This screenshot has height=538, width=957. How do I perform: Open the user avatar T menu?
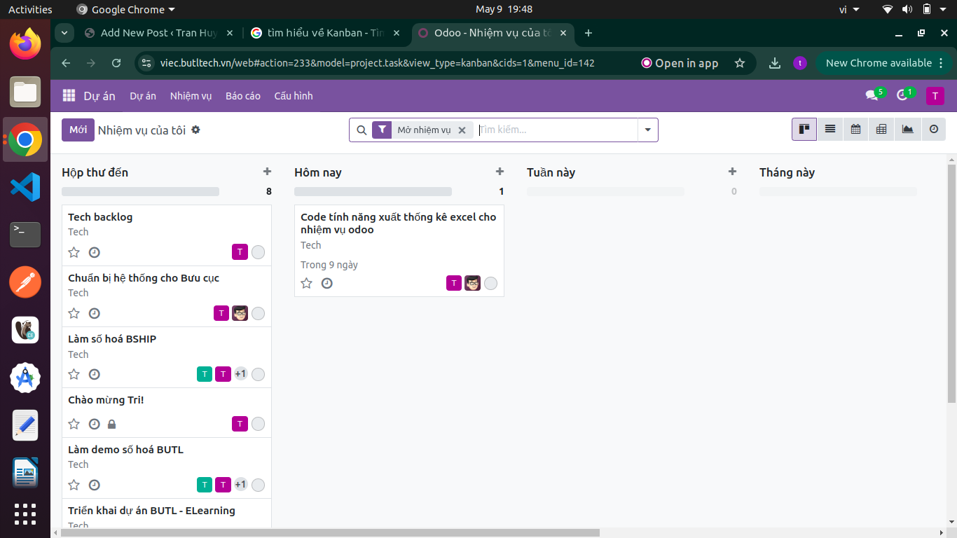pyautogui.click(x=935, y=96)
